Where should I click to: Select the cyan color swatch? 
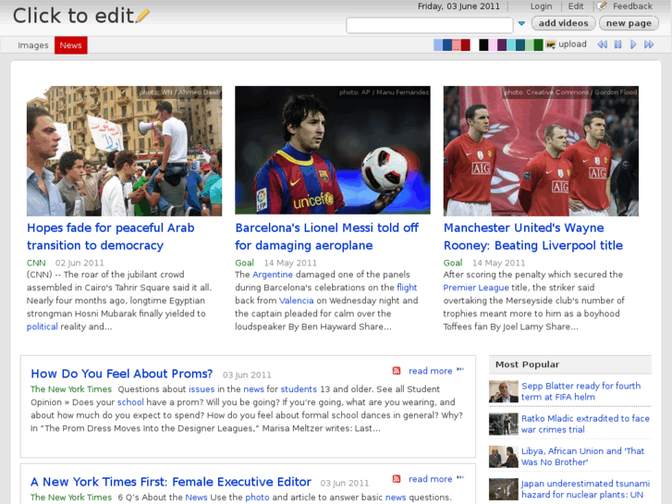tap(511, 44)
